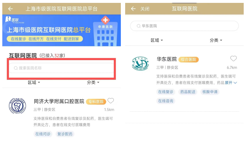Open the 区域 filter on the right screen
The image size is (246, 141).
click(157, 40)
